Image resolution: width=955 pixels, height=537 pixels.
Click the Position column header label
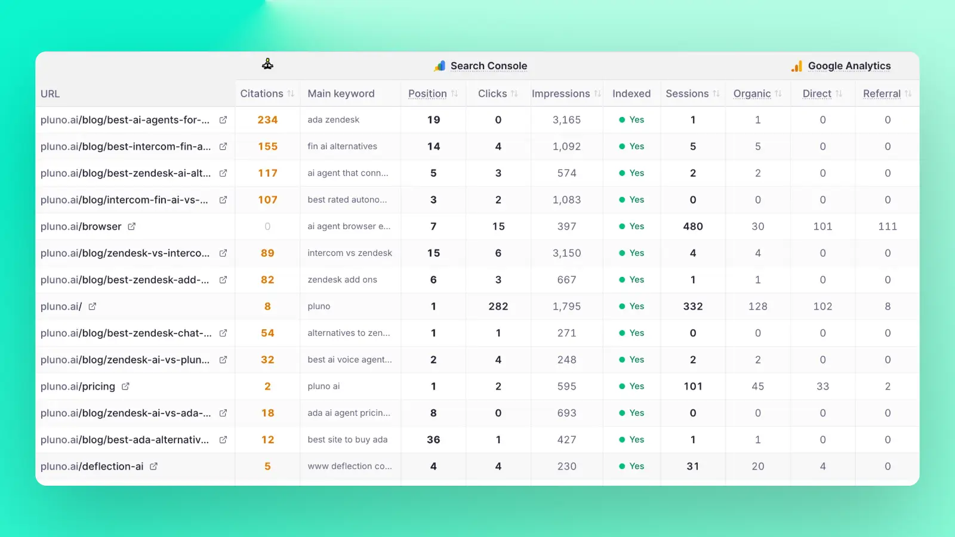(x=427, y=94)
